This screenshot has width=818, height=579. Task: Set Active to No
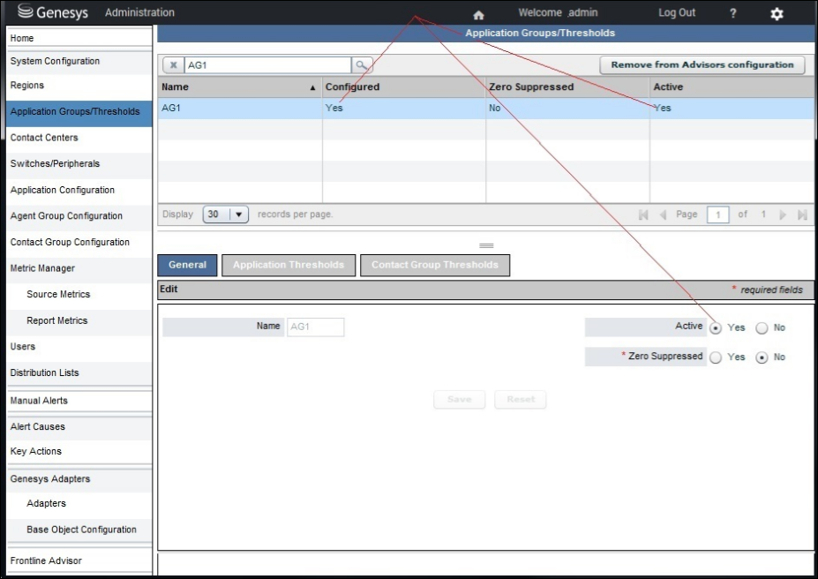click(762, 327)
